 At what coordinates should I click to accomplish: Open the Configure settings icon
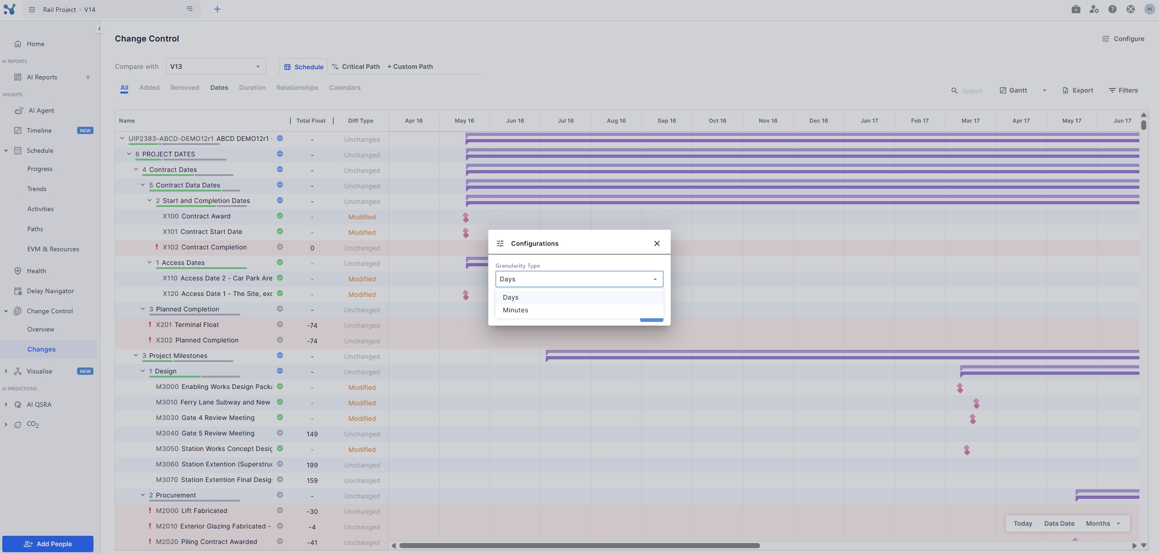pyautogui.click(x=1106, y=39)
